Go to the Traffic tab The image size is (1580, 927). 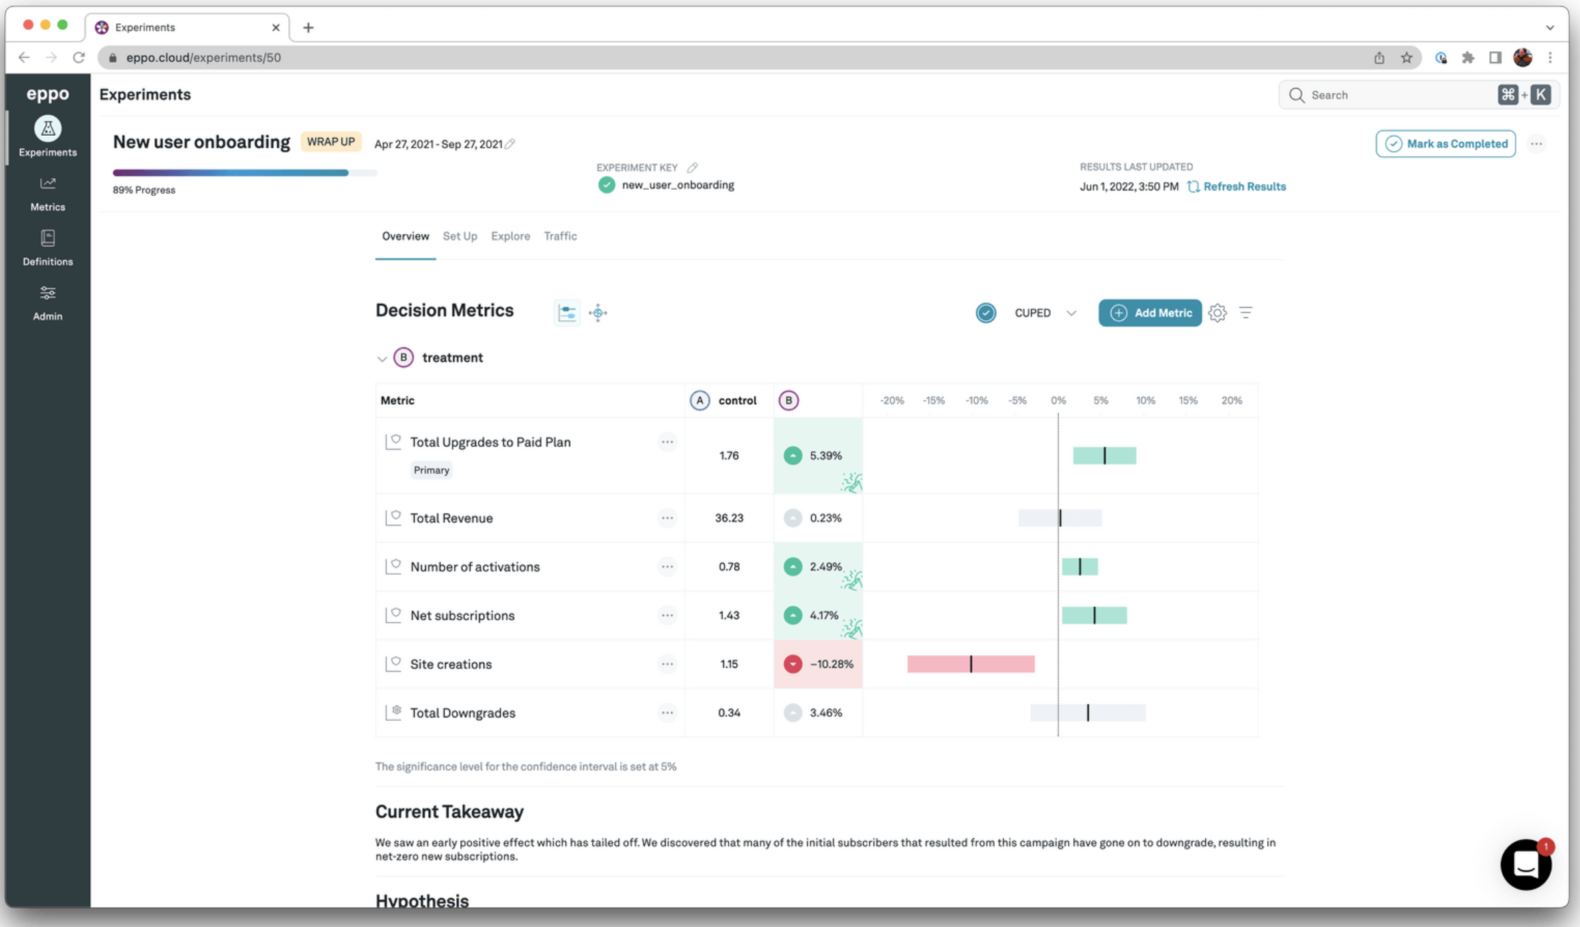[560, 236]
